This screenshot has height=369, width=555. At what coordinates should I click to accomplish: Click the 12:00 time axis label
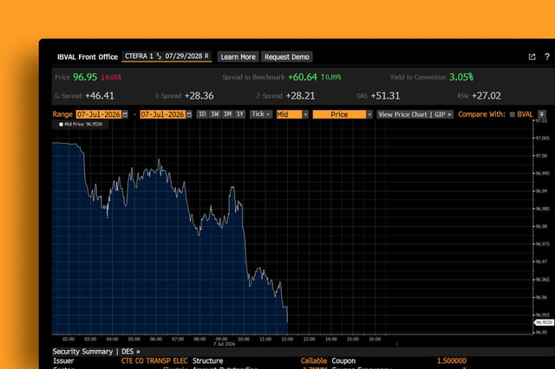click(x=287, y=339)
